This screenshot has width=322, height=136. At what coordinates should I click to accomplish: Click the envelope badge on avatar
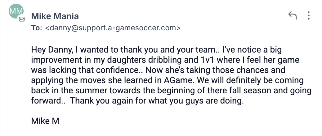click(x=22, y=19)
